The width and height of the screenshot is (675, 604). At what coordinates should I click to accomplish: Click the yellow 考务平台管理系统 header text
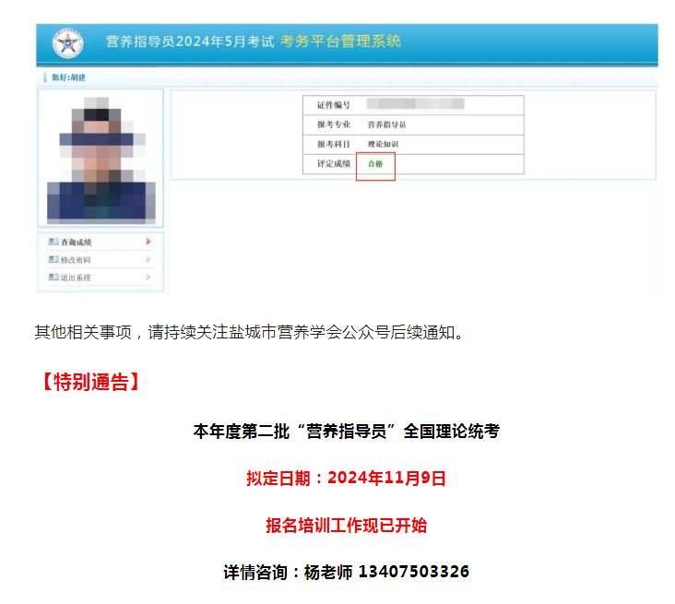(340, 41)
